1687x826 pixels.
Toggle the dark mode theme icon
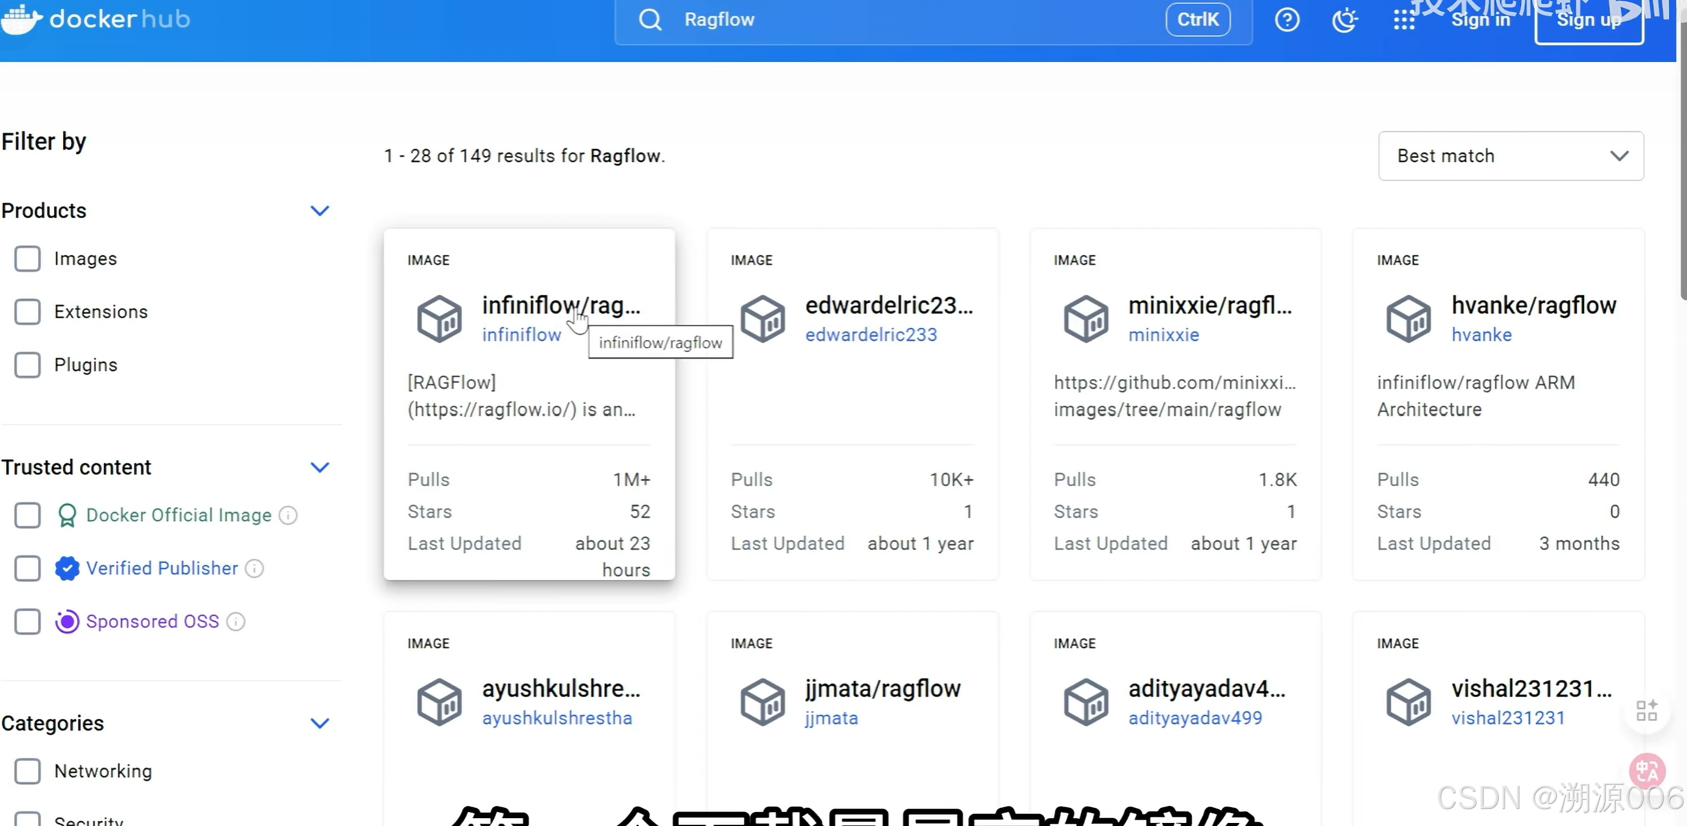point(1345,19)
